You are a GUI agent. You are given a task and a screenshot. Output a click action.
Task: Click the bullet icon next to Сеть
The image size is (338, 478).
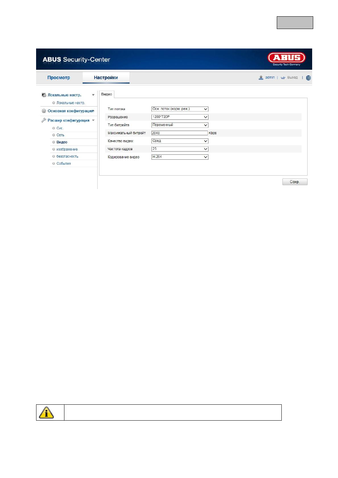(54, 135)
